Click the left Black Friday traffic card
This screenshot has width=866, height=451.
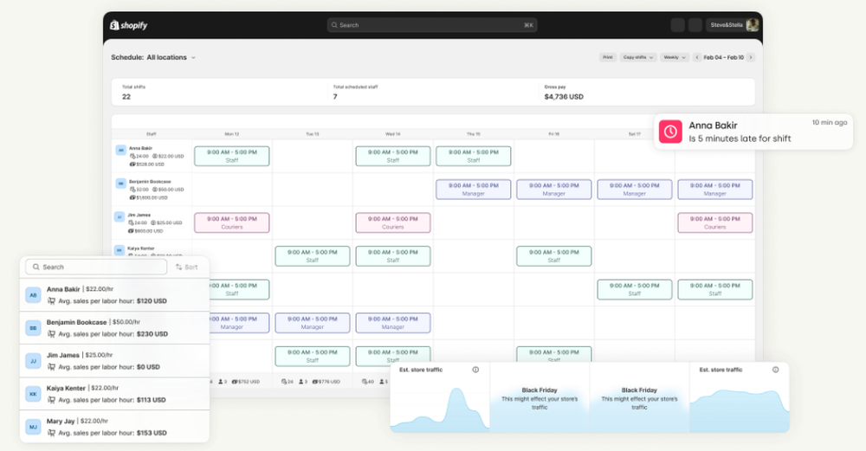540,397
